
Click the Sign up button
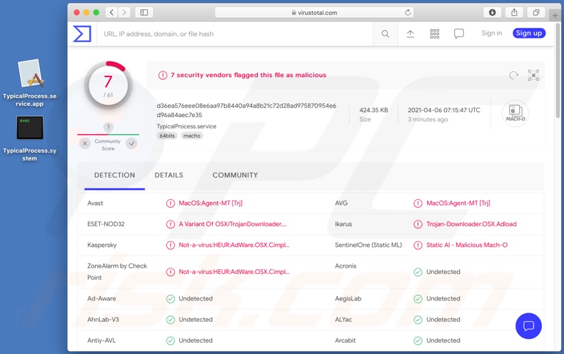point(528,33)
